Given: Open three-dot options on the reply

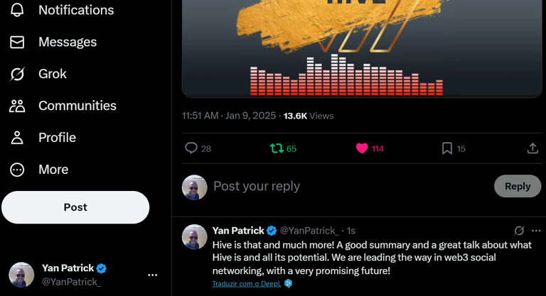Looking at the screenshot, I should click(536, 231).
